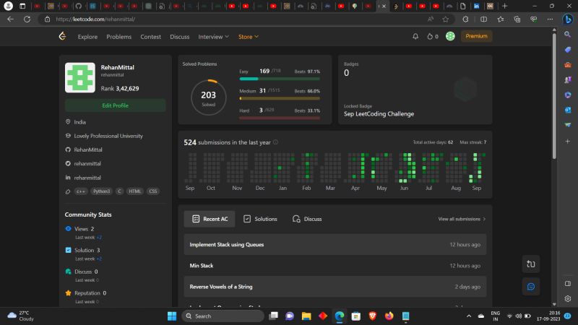The width and height of the screenshot is (578, 325).
Task: Select the Recent AC tab
Action: (x=210, y=219)
